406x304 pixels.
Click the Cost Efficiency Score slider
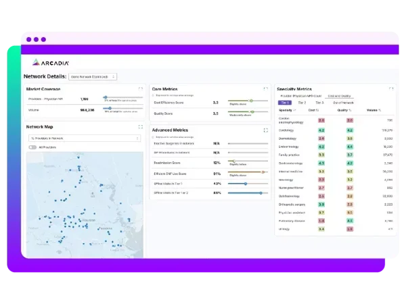pos(248,101)
